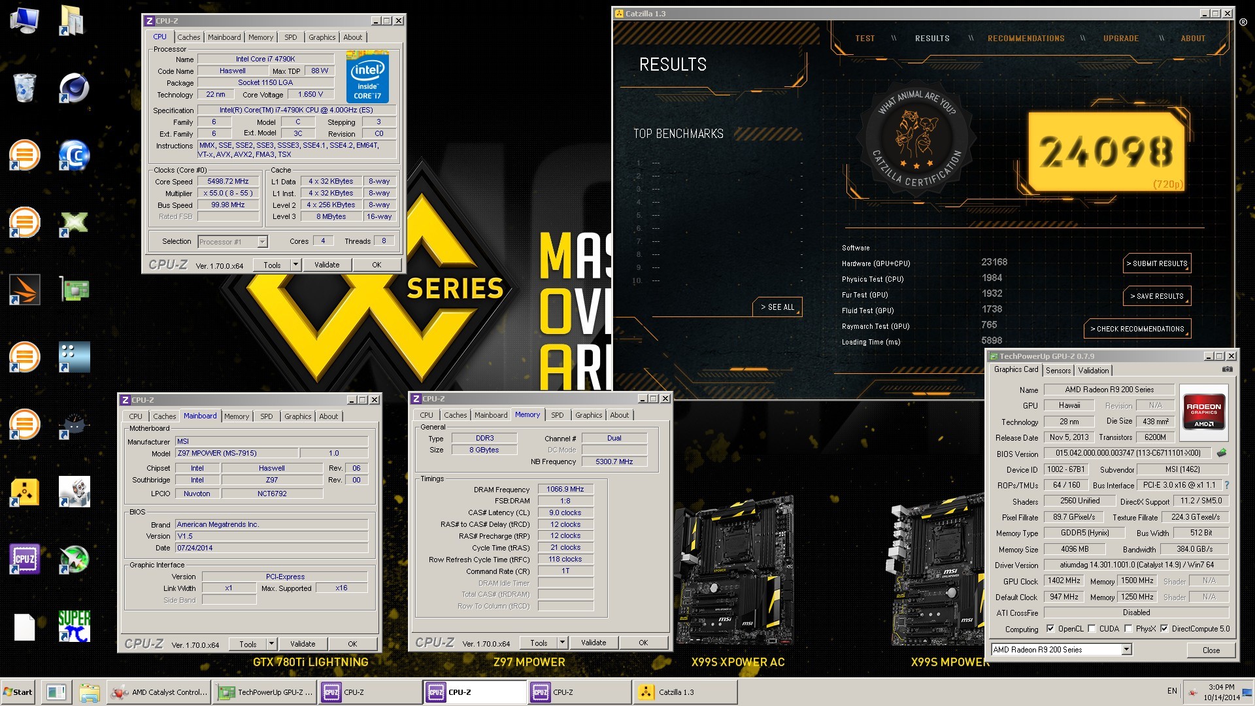Screen dimensions: 1255x706
Task: Open the blue letter C desktop shortcut
Action: tap(74, 156)
